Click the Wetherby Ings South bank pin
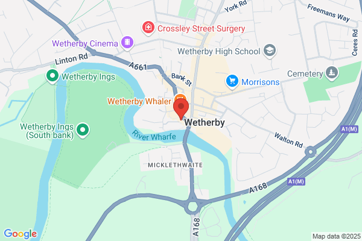362x241 pixels. coord(83,130)
